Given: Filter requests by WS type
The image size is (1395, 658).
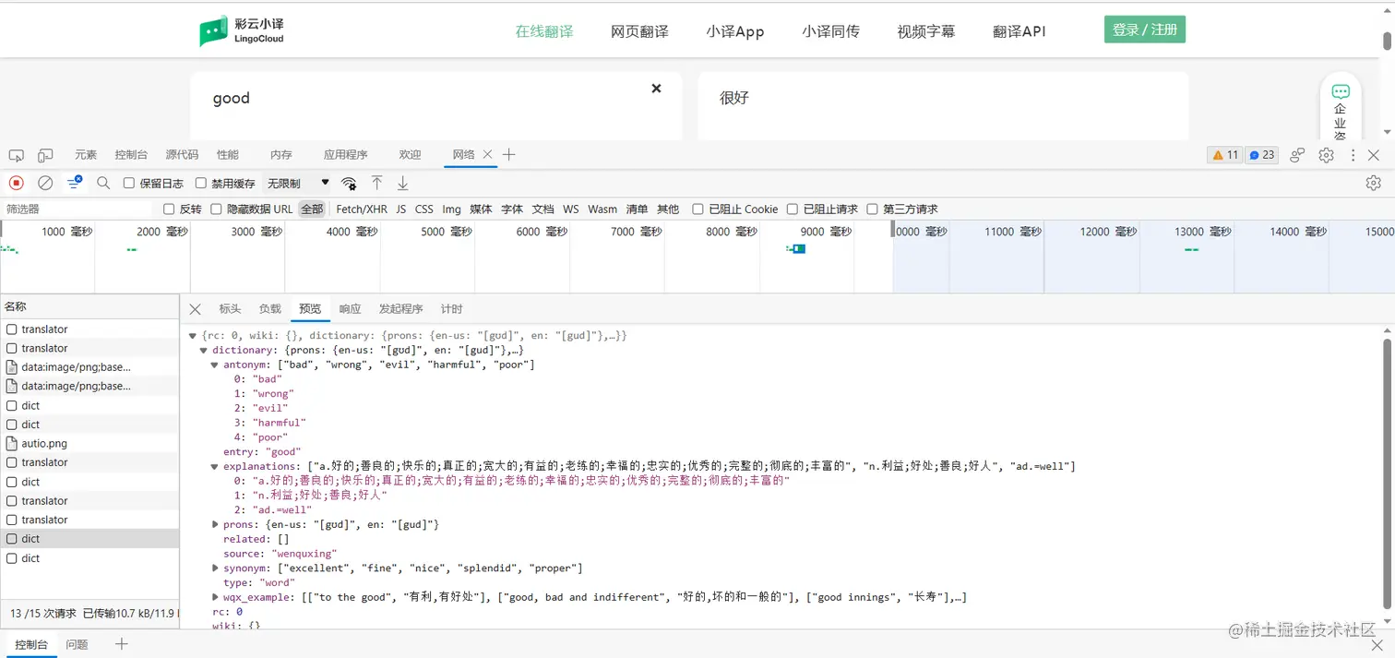Looking at the screenshot, I should (571, 209).
